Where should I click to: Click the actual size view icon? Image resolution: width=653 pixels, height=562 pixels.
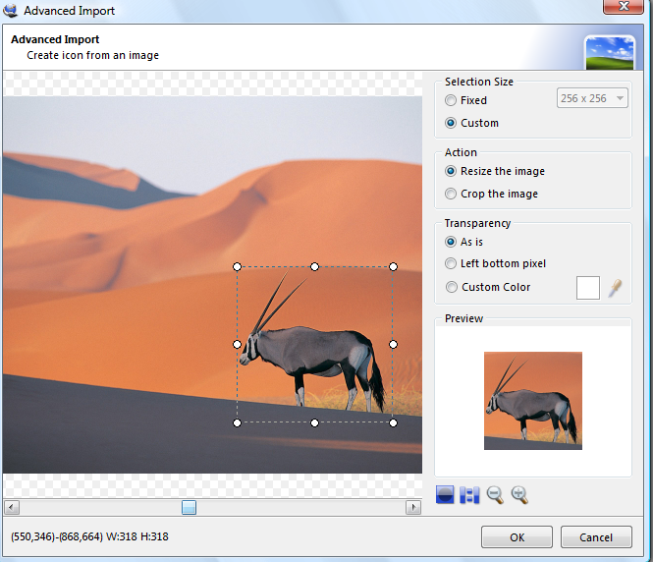pos(469,495)
